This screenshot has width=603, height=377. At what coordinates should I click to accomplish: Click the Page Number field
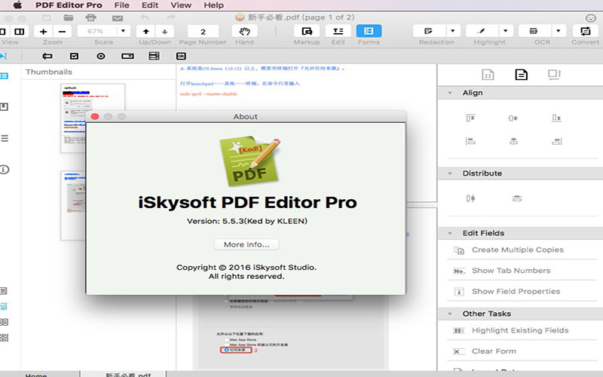pyautogui.click(x=203, y=32)
